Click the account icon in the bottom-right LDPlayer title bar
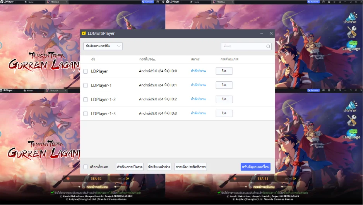 coord(329,90)
